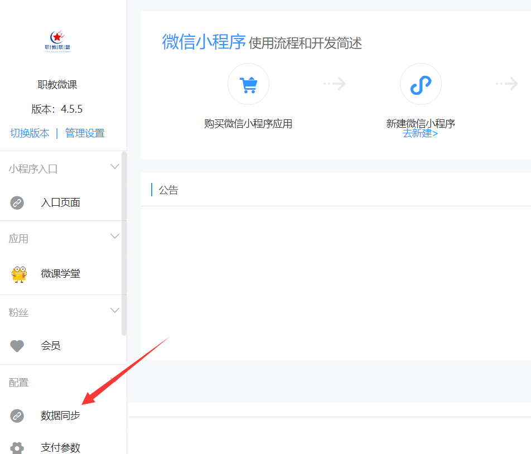Click the heart icon beside 会员
Screen dimensions: 531x454
(17, 346)
